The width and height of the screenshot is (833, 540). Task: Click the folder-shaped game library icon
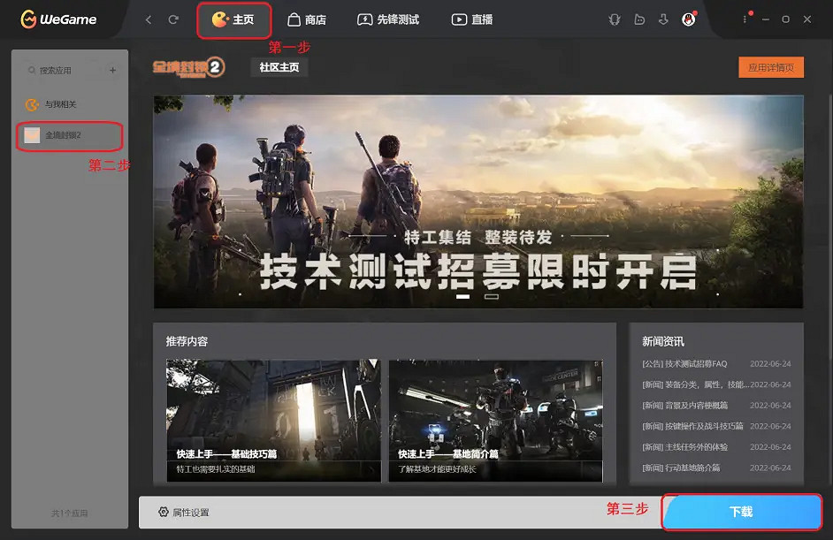pos(640,19)
